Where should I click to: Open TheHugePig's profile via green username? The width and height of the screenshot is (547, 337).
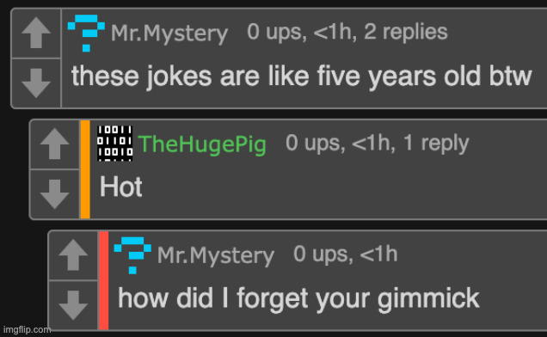202,144
